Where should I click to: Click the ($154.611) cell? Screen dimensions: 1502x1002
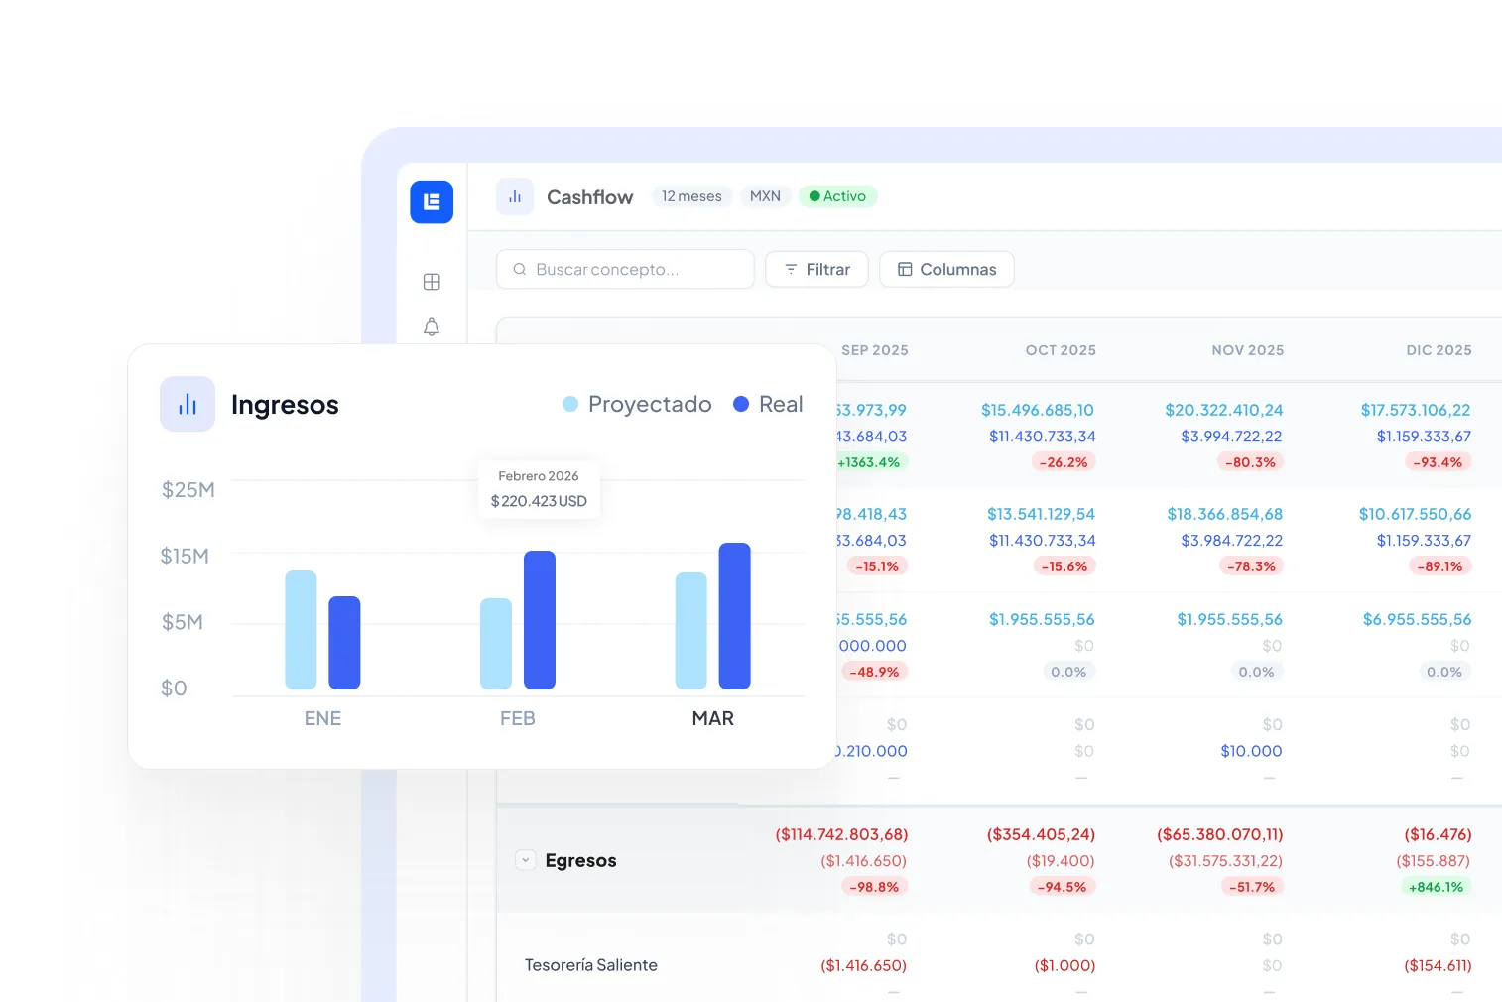point(1439,965)
